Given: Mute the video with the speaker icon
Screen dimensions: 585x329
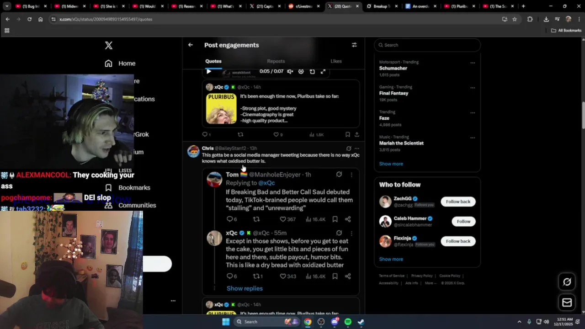Looking at the screenshot, I should tap(290, 71).
